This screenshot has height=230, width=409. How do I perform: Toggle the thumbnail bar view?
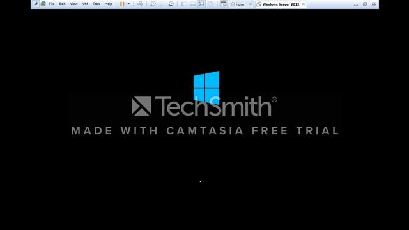193,4
